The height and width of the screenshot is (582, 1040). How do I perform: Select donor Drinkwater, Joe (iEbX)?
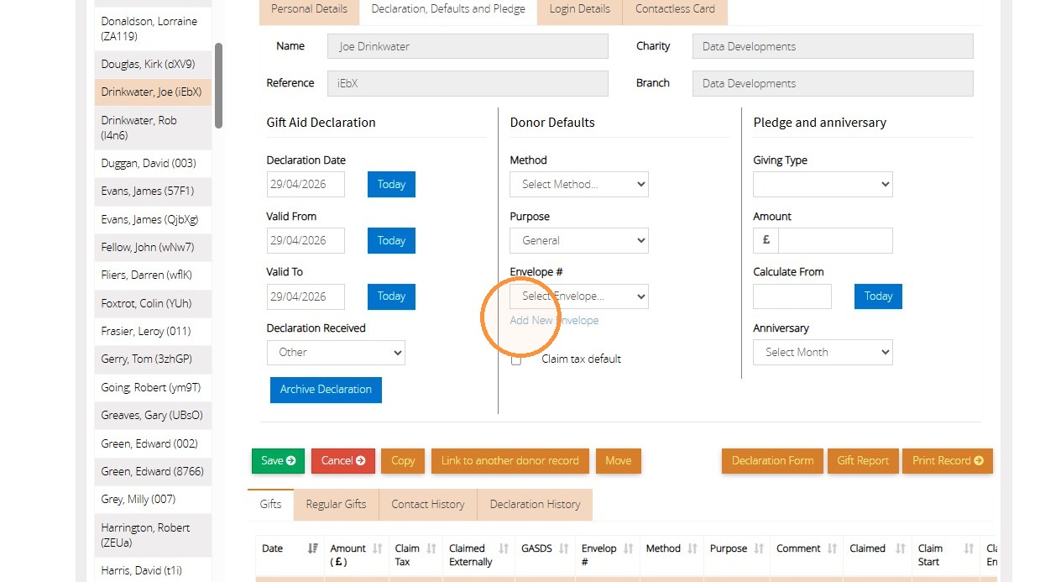coord(153,92)
